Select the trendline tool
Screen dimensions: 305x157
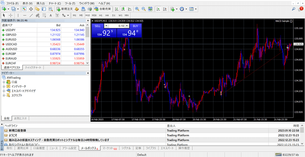31,15
